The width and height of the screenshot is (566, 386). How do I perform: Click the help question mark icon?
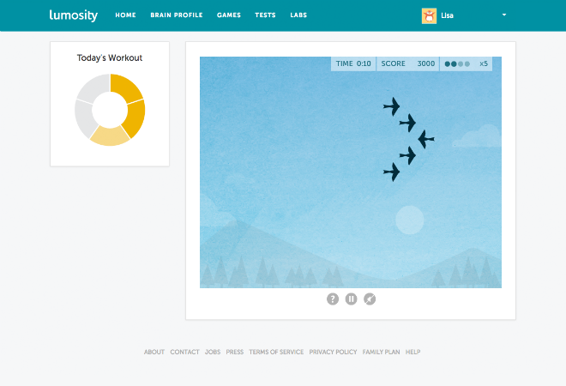[x=333, y=299]
